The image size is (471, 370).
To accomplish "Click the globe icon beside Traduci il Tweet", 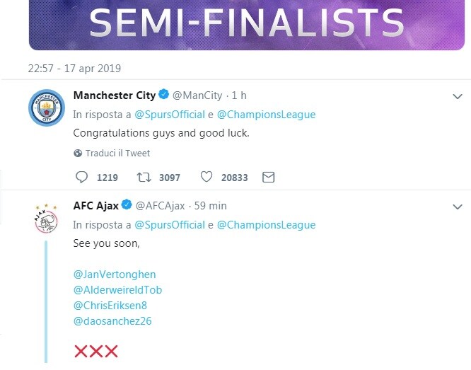I will [78, 154].
